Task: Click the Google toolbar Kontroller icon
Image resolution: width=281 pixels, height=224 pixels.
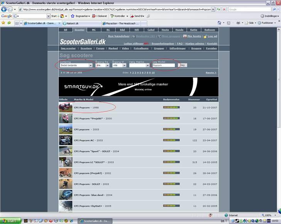Action: coord(112,16)
